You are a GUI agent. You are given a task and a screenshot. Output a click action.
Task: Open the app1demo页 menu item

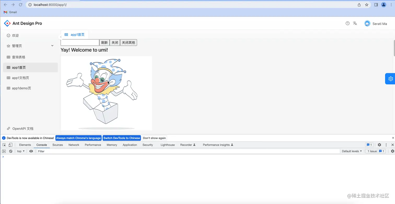[x=30, y=88]
